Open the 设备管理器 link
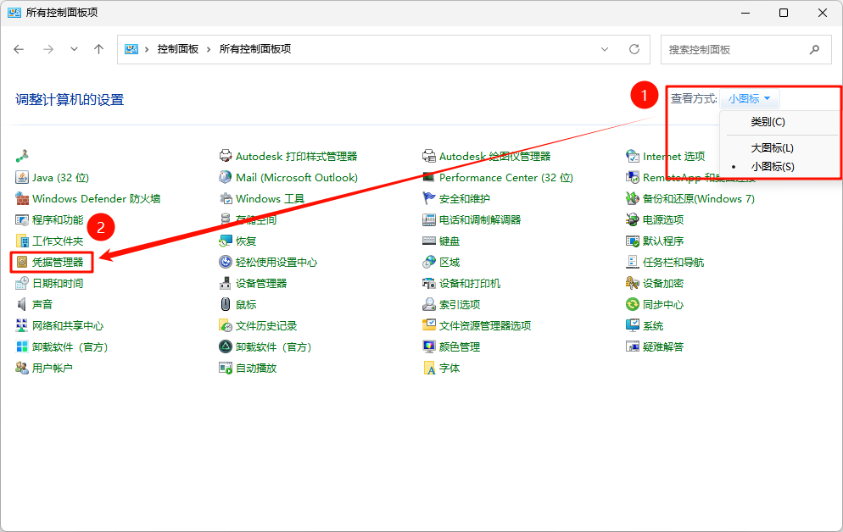Image resolution: width=843 pixels, height=532 pixels. click(261, 284)
